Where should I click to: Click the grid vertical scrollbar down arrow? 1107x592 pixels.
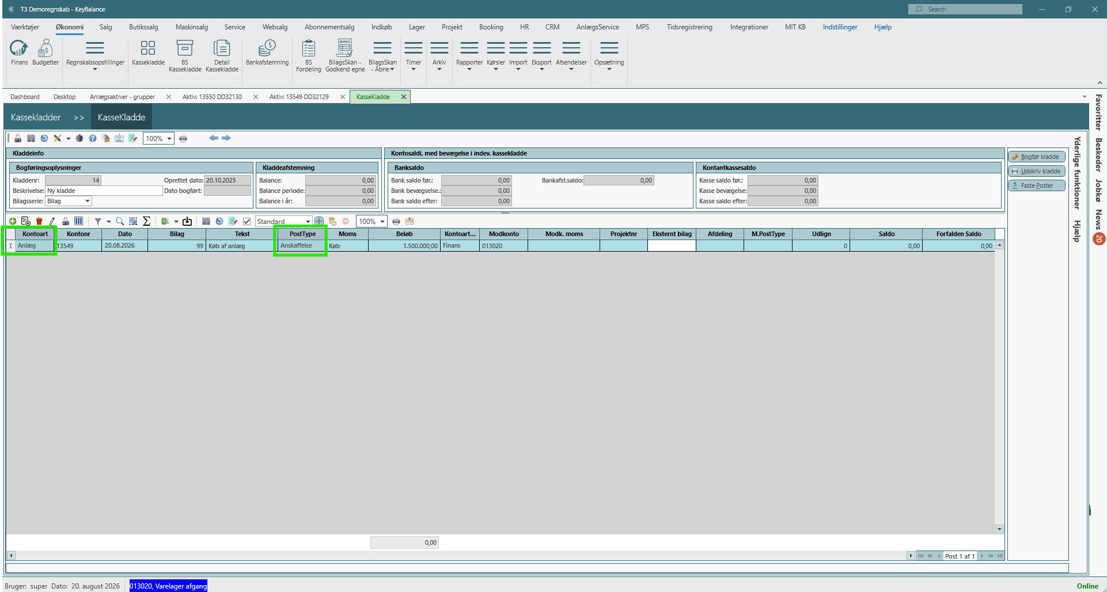click(x=999, y=529)
